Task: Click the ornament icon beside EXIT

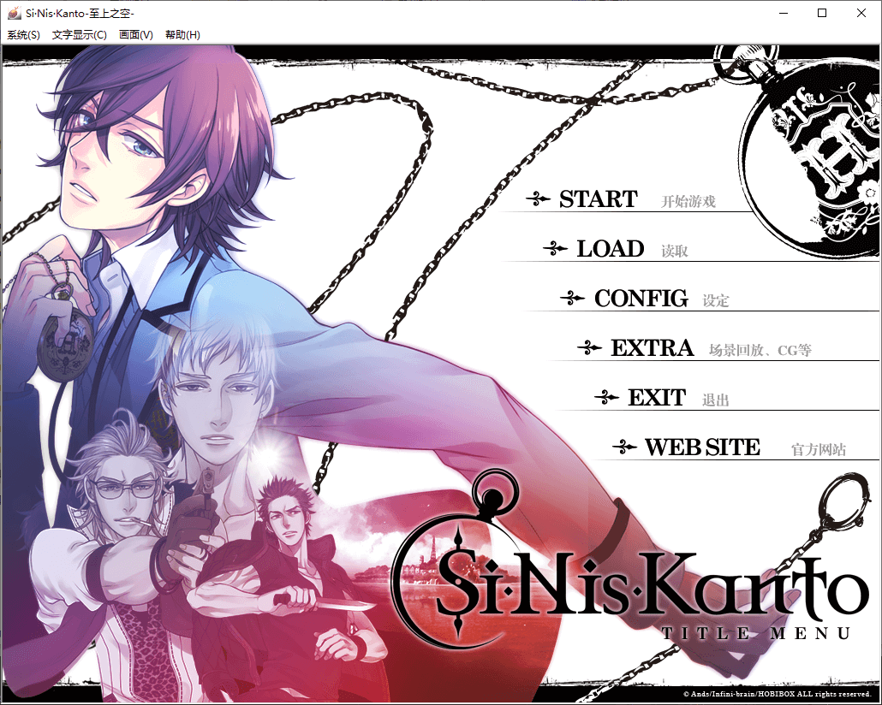Action: [x=606, y=398]
